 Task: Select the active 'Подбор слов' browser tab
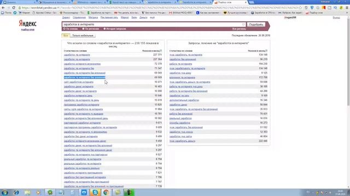(x=230, y=2)
